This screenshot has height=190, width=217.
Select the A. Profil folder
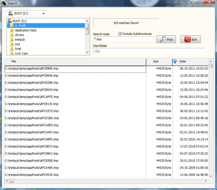[46, 26]
